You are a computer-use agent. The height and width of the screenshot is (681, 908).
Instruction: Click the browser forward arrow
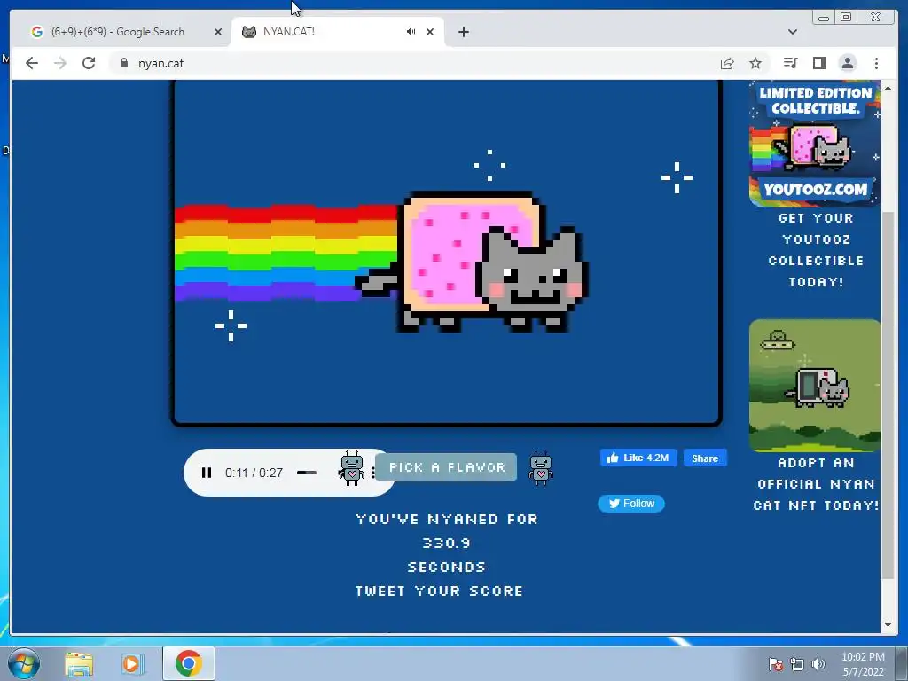(60, 63)
